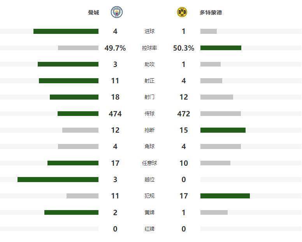Select the 红牌 stat label

tap(149, 229)
